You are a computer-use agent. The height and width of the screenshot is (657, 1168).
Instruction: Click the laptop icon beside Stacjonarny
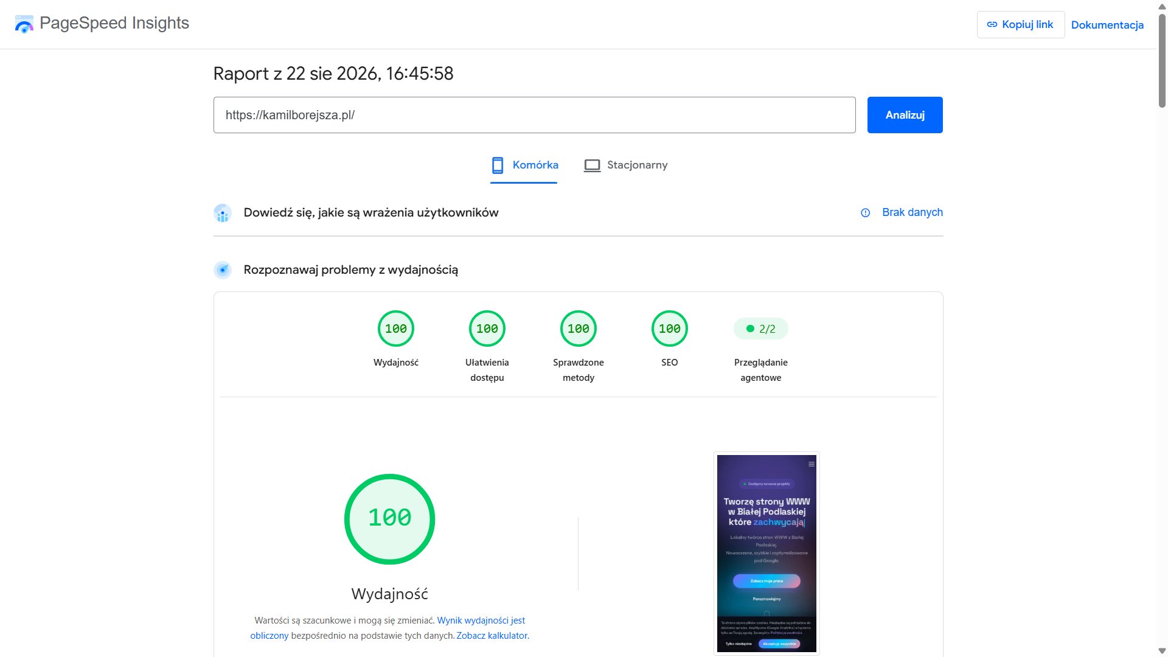(x=592, y=165)
